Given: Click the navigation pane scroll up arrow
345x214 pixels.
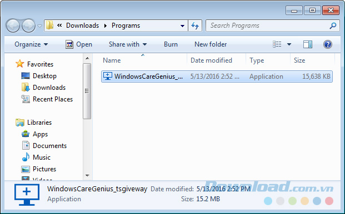Looking at the screenshot, I should click(x=87, y=58).
